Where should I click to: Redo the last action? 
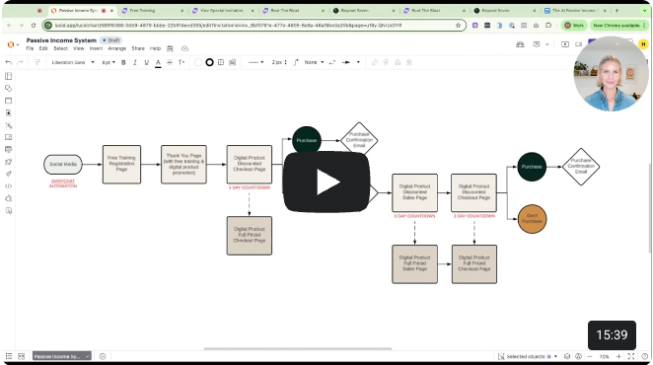click(x=20, y=62)
